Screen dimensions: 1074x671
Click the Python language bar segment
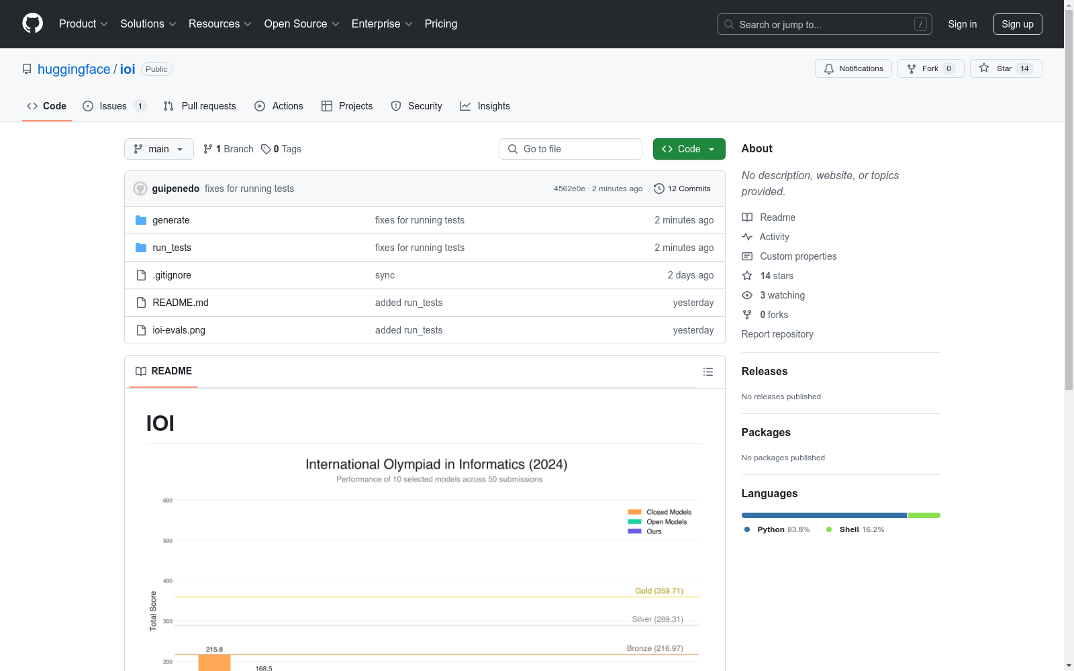[x=824, y=515]
